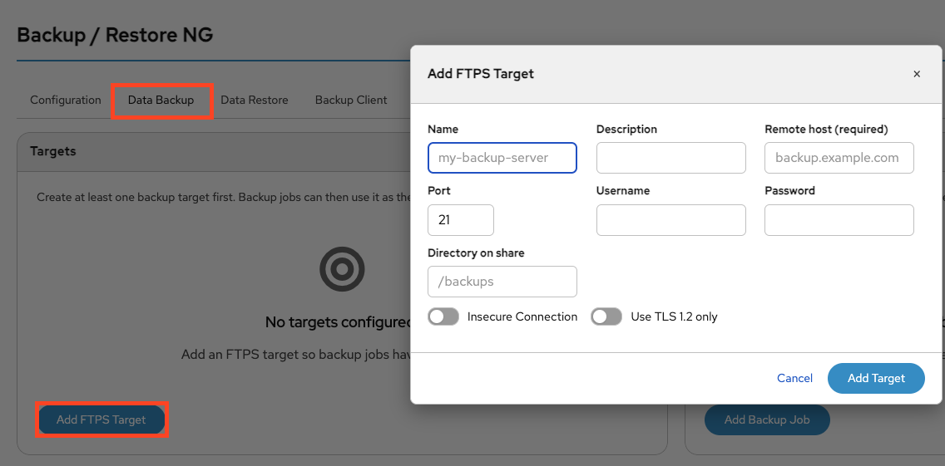Image resolution: width=945 pixels, height=466 pixels.
Task: Click the Backup / Restore NG heading
Action: point(115,35)
